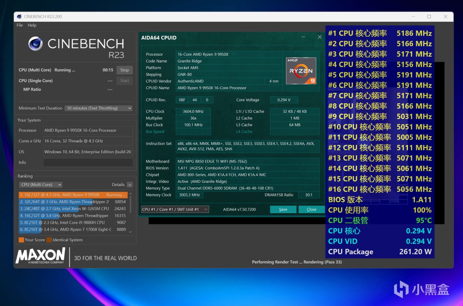Click overlay row '#16 CPU 核心频率 5056 MHz'

pyautogui.click(x=380, y=189)
